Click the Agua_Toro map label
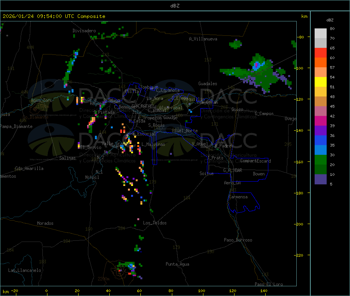This screenshot has height=296, width=350. (x=42, y=100)
